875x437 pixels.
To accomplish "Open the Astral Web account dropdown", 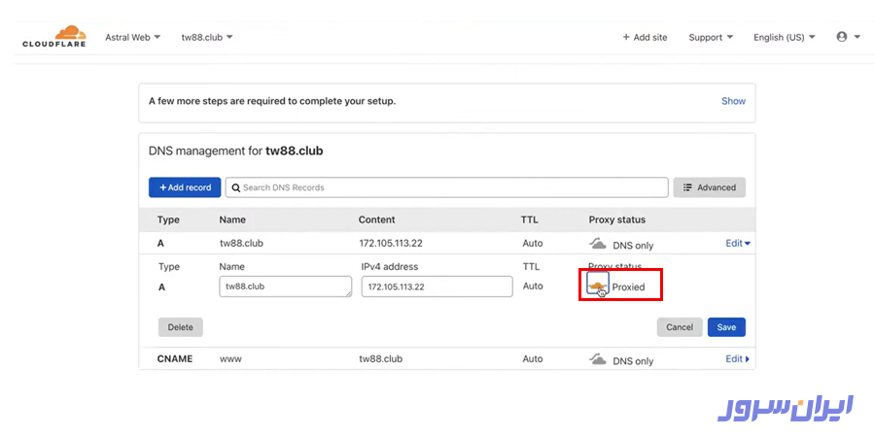I will (x=132, y=37).
